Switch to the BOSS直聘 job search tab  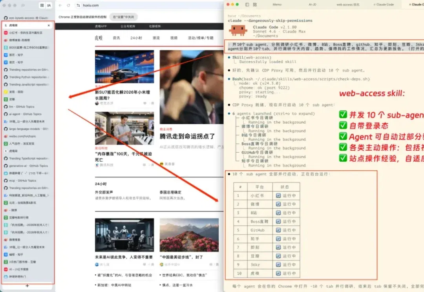(26, 47)
